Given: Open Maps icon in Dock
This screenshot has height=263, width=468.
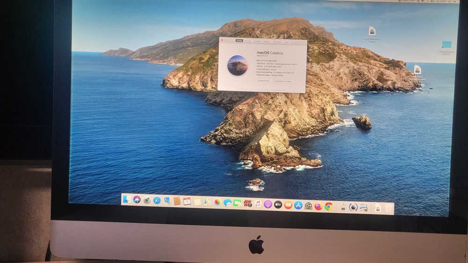Looking at the screenshot, I should pos(207,202).
